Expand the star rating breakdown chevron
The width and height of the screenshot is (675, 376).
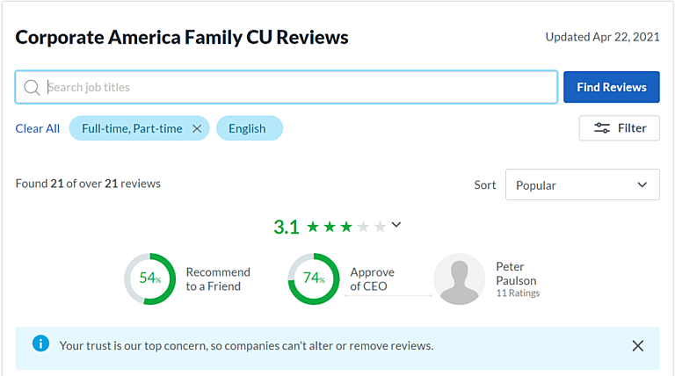click(396, 225)
